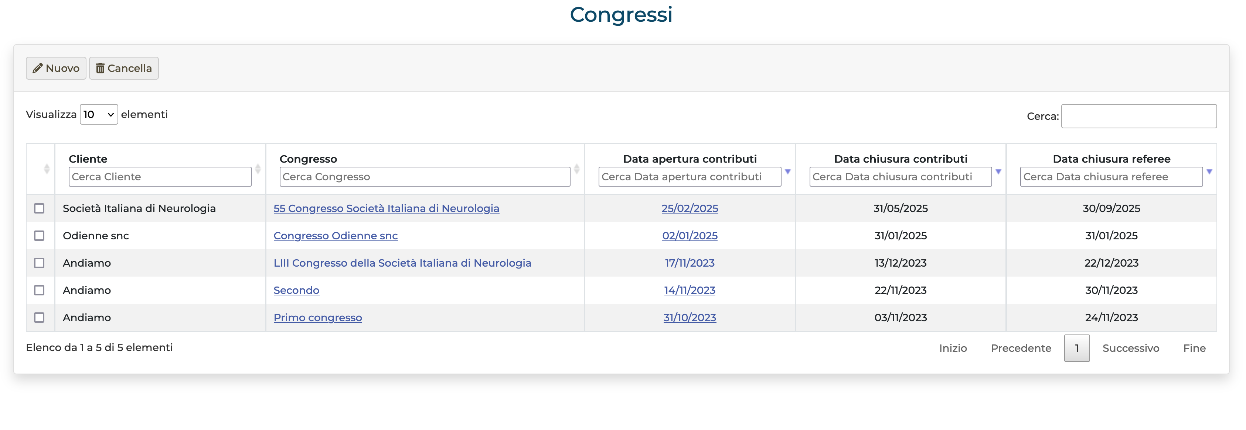This screenshot has height=430, width=1246.
Task: Sort by Data apertura contributi arrow
Action: 787,172
